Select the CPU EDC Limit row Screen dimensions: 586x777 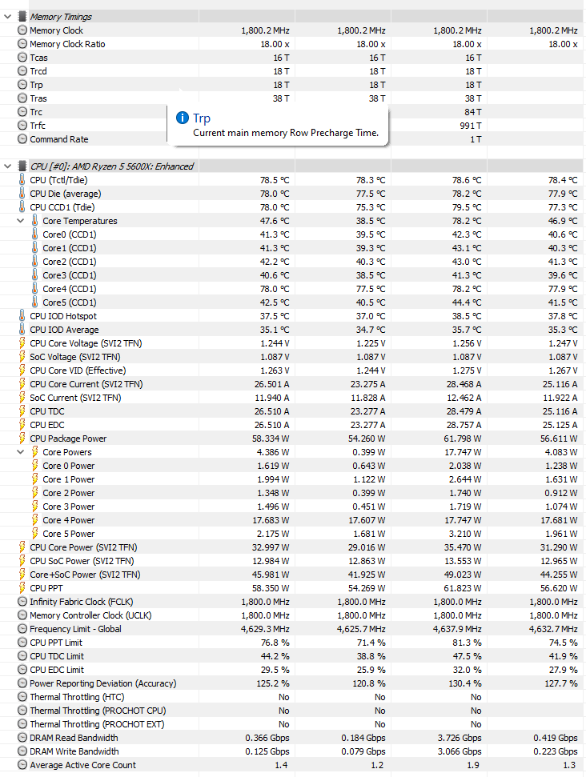coord(293,670)
